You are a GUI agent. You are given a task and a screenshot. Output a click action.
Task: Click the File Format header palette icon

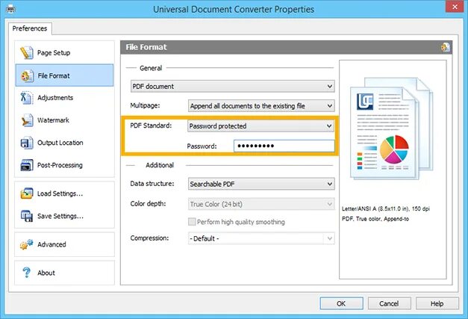pyautogui.click(x=446, y=47)
